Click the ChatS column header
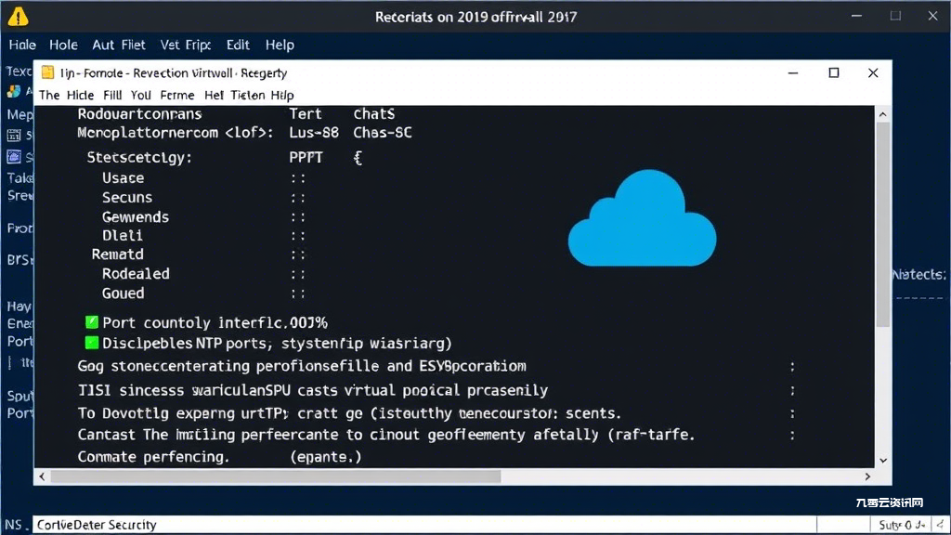951x535 pixels. click(x=374, y=114)
